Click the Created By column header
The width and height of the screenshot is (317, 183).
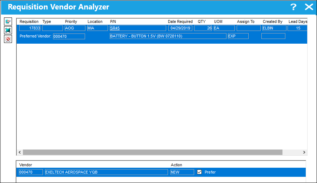[273, 22]
